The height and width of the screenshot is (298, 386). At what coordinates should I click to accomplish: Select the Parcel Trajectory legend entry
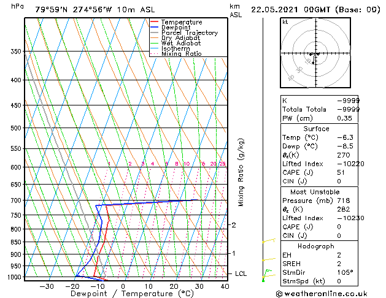pyautogui.click(x=184, y=32)
